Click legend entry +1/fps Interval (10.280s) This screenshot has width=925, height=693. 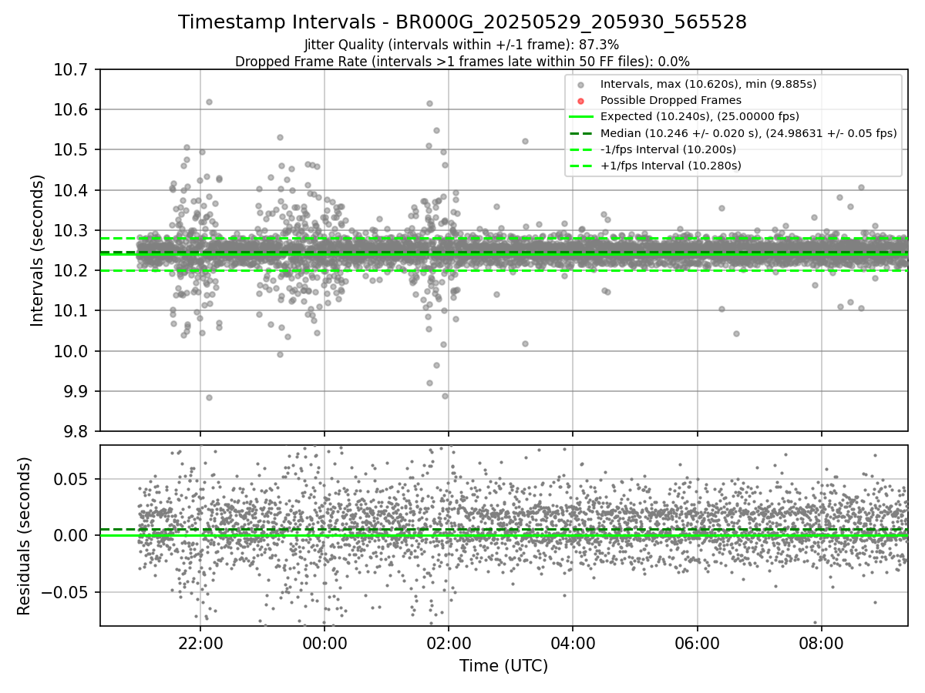click(x=671, y=166)
